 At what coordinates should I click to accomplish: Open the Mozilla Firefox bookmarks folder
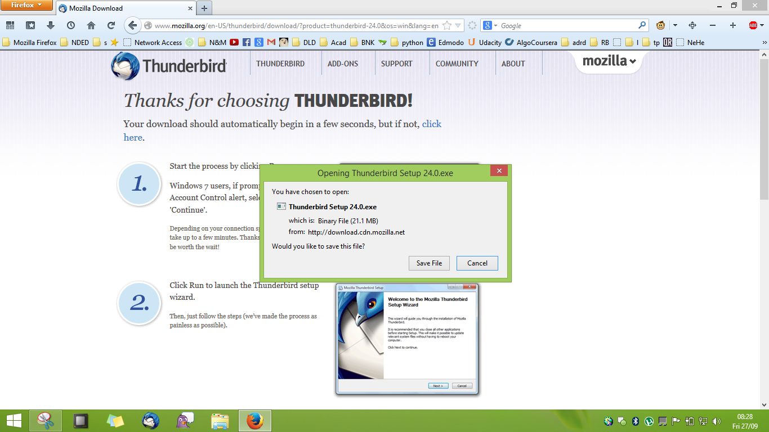coord(30,42)
